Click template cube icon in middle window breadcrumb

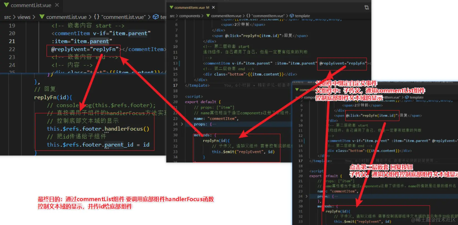tap(292, 16)
